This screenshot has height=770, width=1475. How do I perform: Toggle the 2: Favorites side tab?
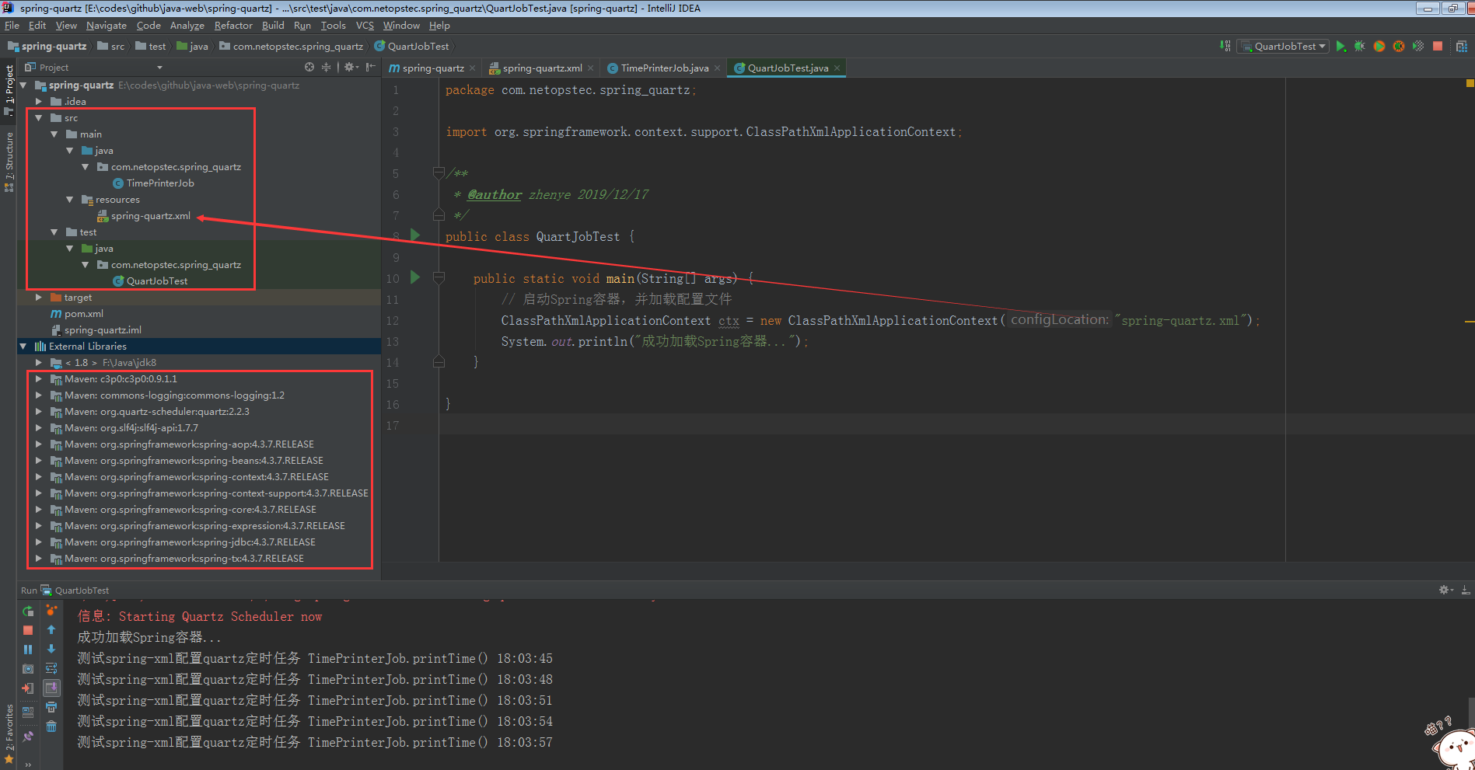[9, 733]
